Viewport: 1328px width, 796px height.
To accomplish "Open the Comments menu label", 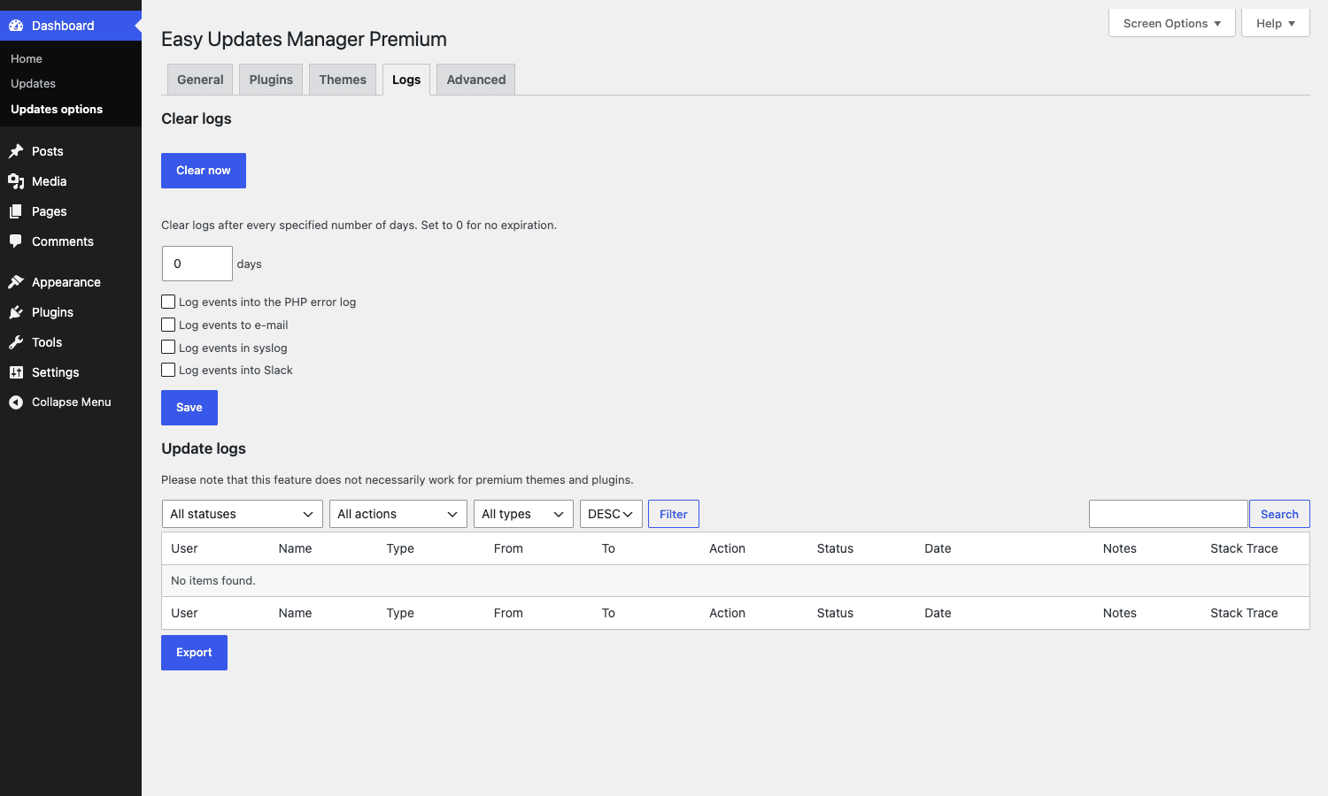I will 63,241.
